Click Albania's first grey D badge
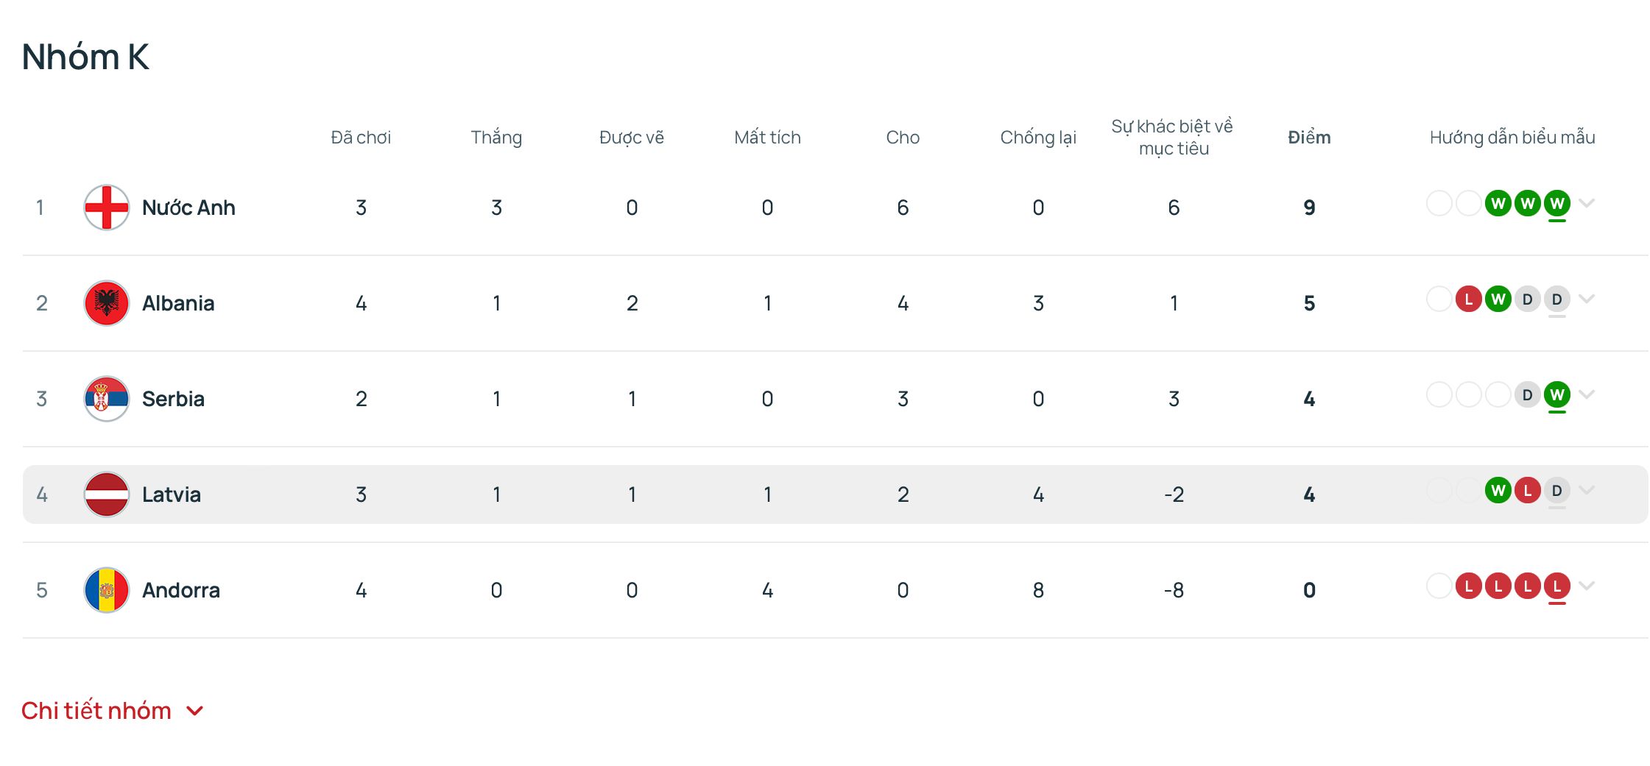 coord(1527,299)
